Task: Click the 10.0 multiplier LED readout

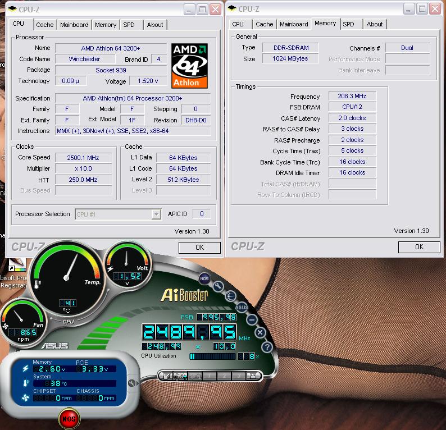Action: point(225,346)
